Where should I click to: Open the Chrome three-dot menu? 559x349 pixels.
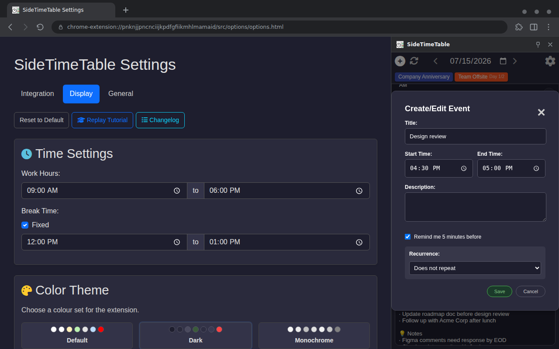point(549,27)
